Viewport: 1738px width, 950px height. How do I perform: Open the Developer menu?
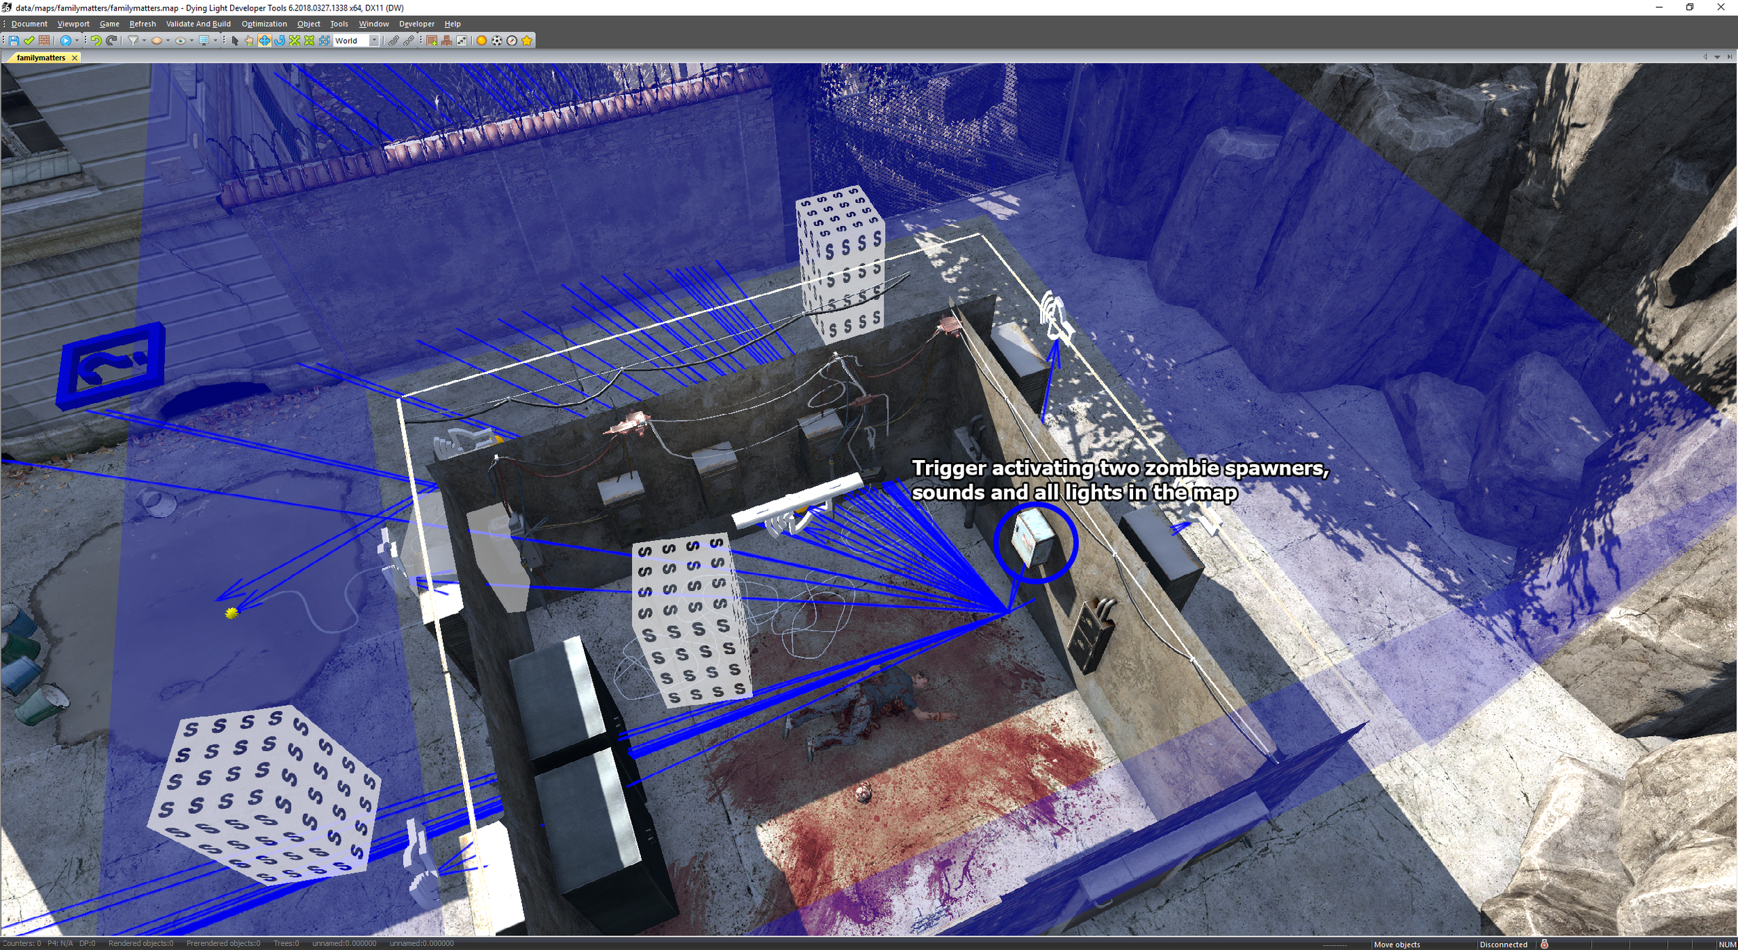pos(416,24)
